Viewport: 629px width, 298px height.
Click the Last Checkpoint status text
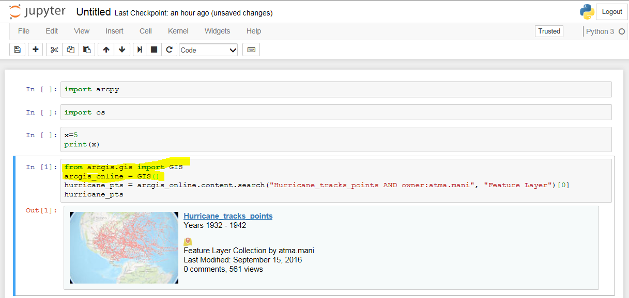click(193, 13)
